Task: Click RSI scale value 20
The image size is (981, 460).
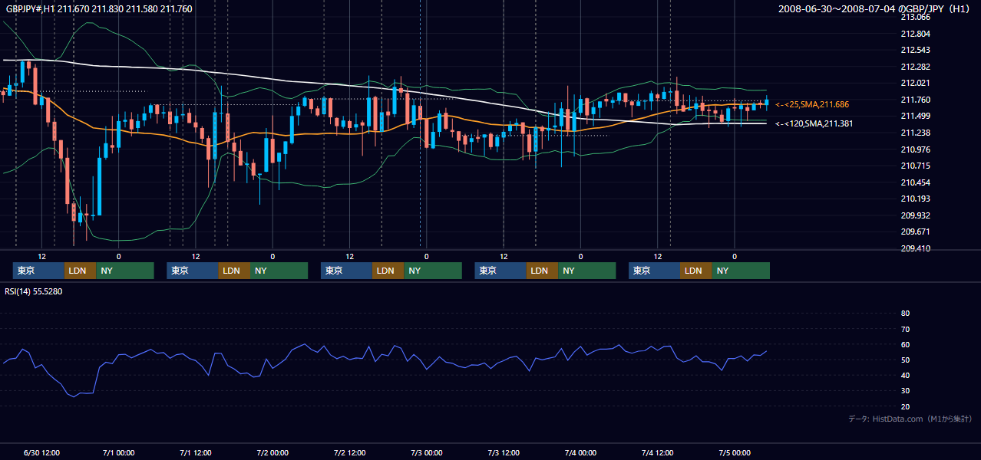Action: point(905,406)
